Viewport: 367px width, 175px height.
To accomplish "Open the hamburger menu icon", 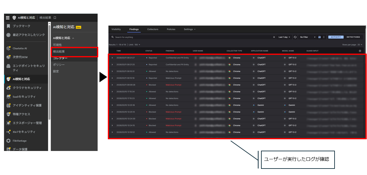I will click(x=8, y=18).
